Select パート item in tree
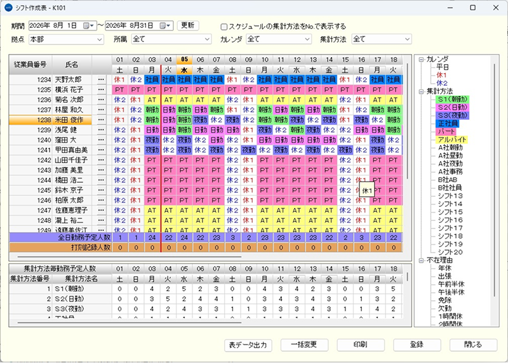 tap(446, 132)
